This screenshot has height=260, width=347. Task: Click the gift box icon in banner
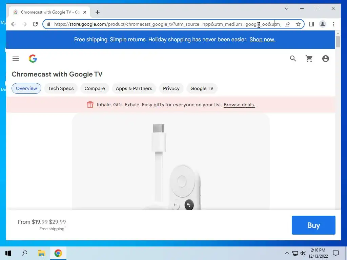(x=90, y=105)
